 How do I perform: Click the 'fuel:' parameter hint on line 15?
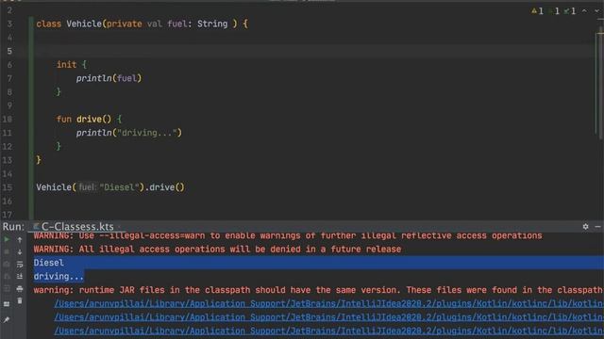tap(87, 187)
